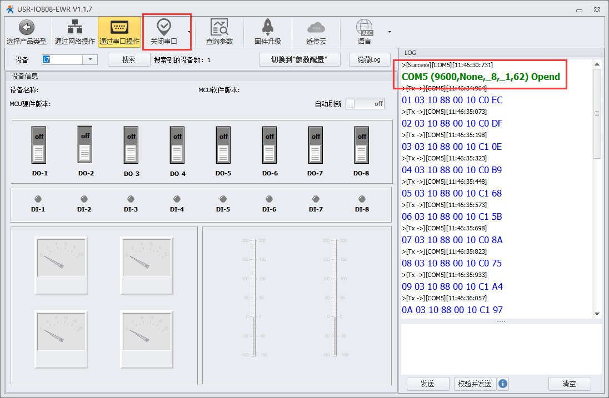Click the '搜索到的设备数: 1' text
Image resolution: width=609 pixels, height=398 pixels.
182,60
